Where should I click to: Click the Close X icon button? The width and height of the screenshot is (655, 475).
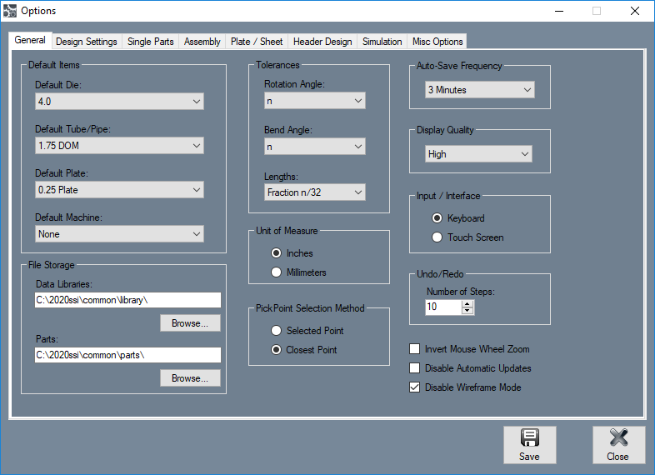pos(617,439)
